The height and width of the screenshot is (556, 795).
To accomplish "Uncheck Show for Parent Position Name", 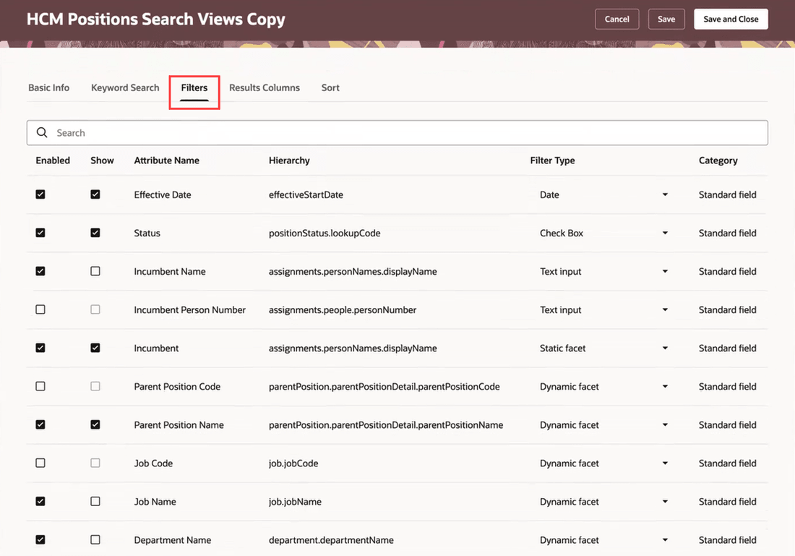I will click(x=95, y=424).
